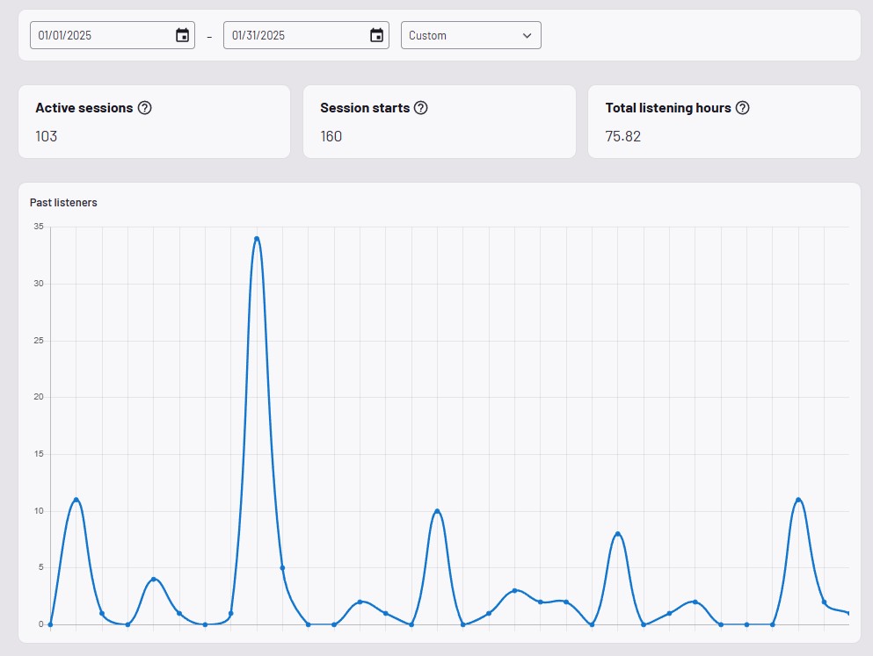Click the help icon beside Active sessions

tap(145, 108)
